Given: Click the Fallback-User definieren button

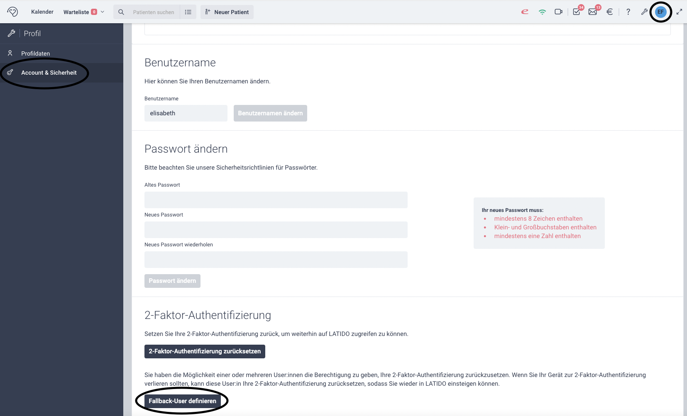Looking at the screenshot, I should tap(182, 401).
